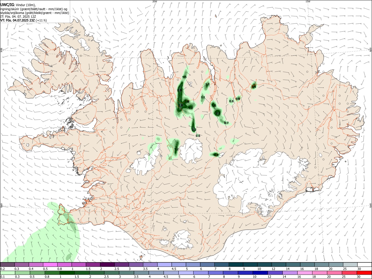Click the 0.7 precipitation value label
The height and width of the screenshot is (279, 372).
pos(227,123)
